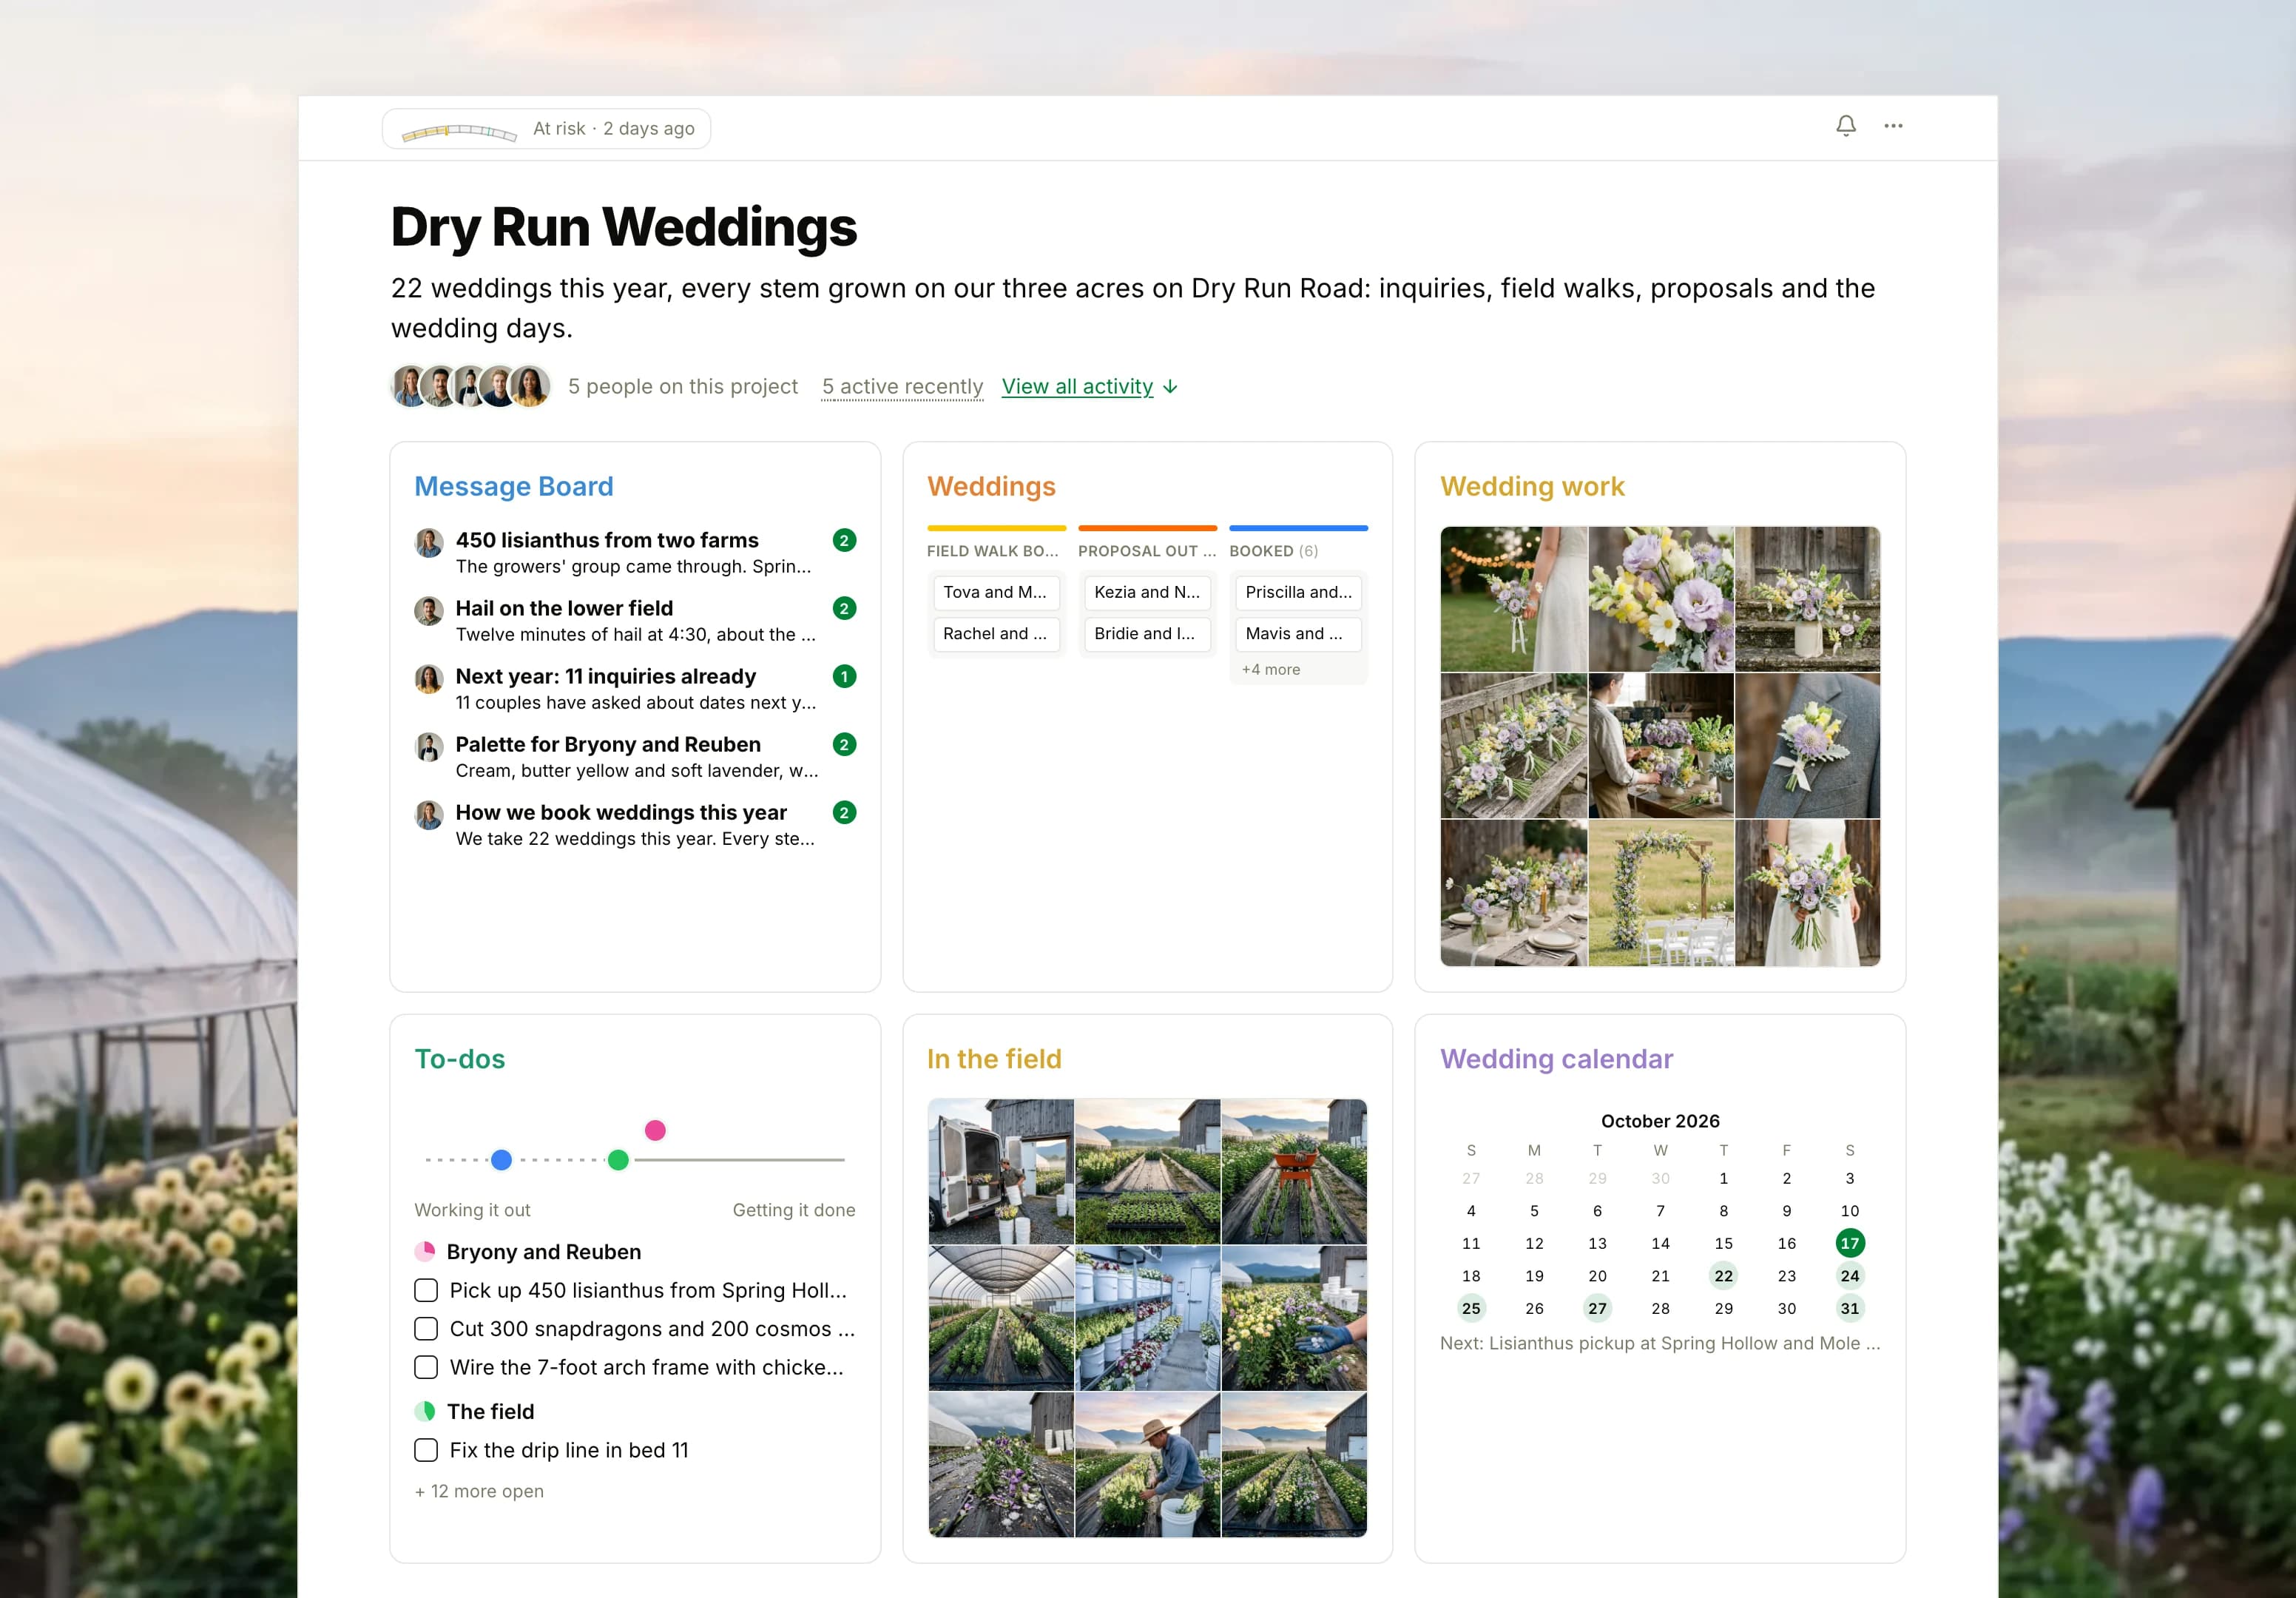Expand +4 more booked weddings

pos(1270,669)
